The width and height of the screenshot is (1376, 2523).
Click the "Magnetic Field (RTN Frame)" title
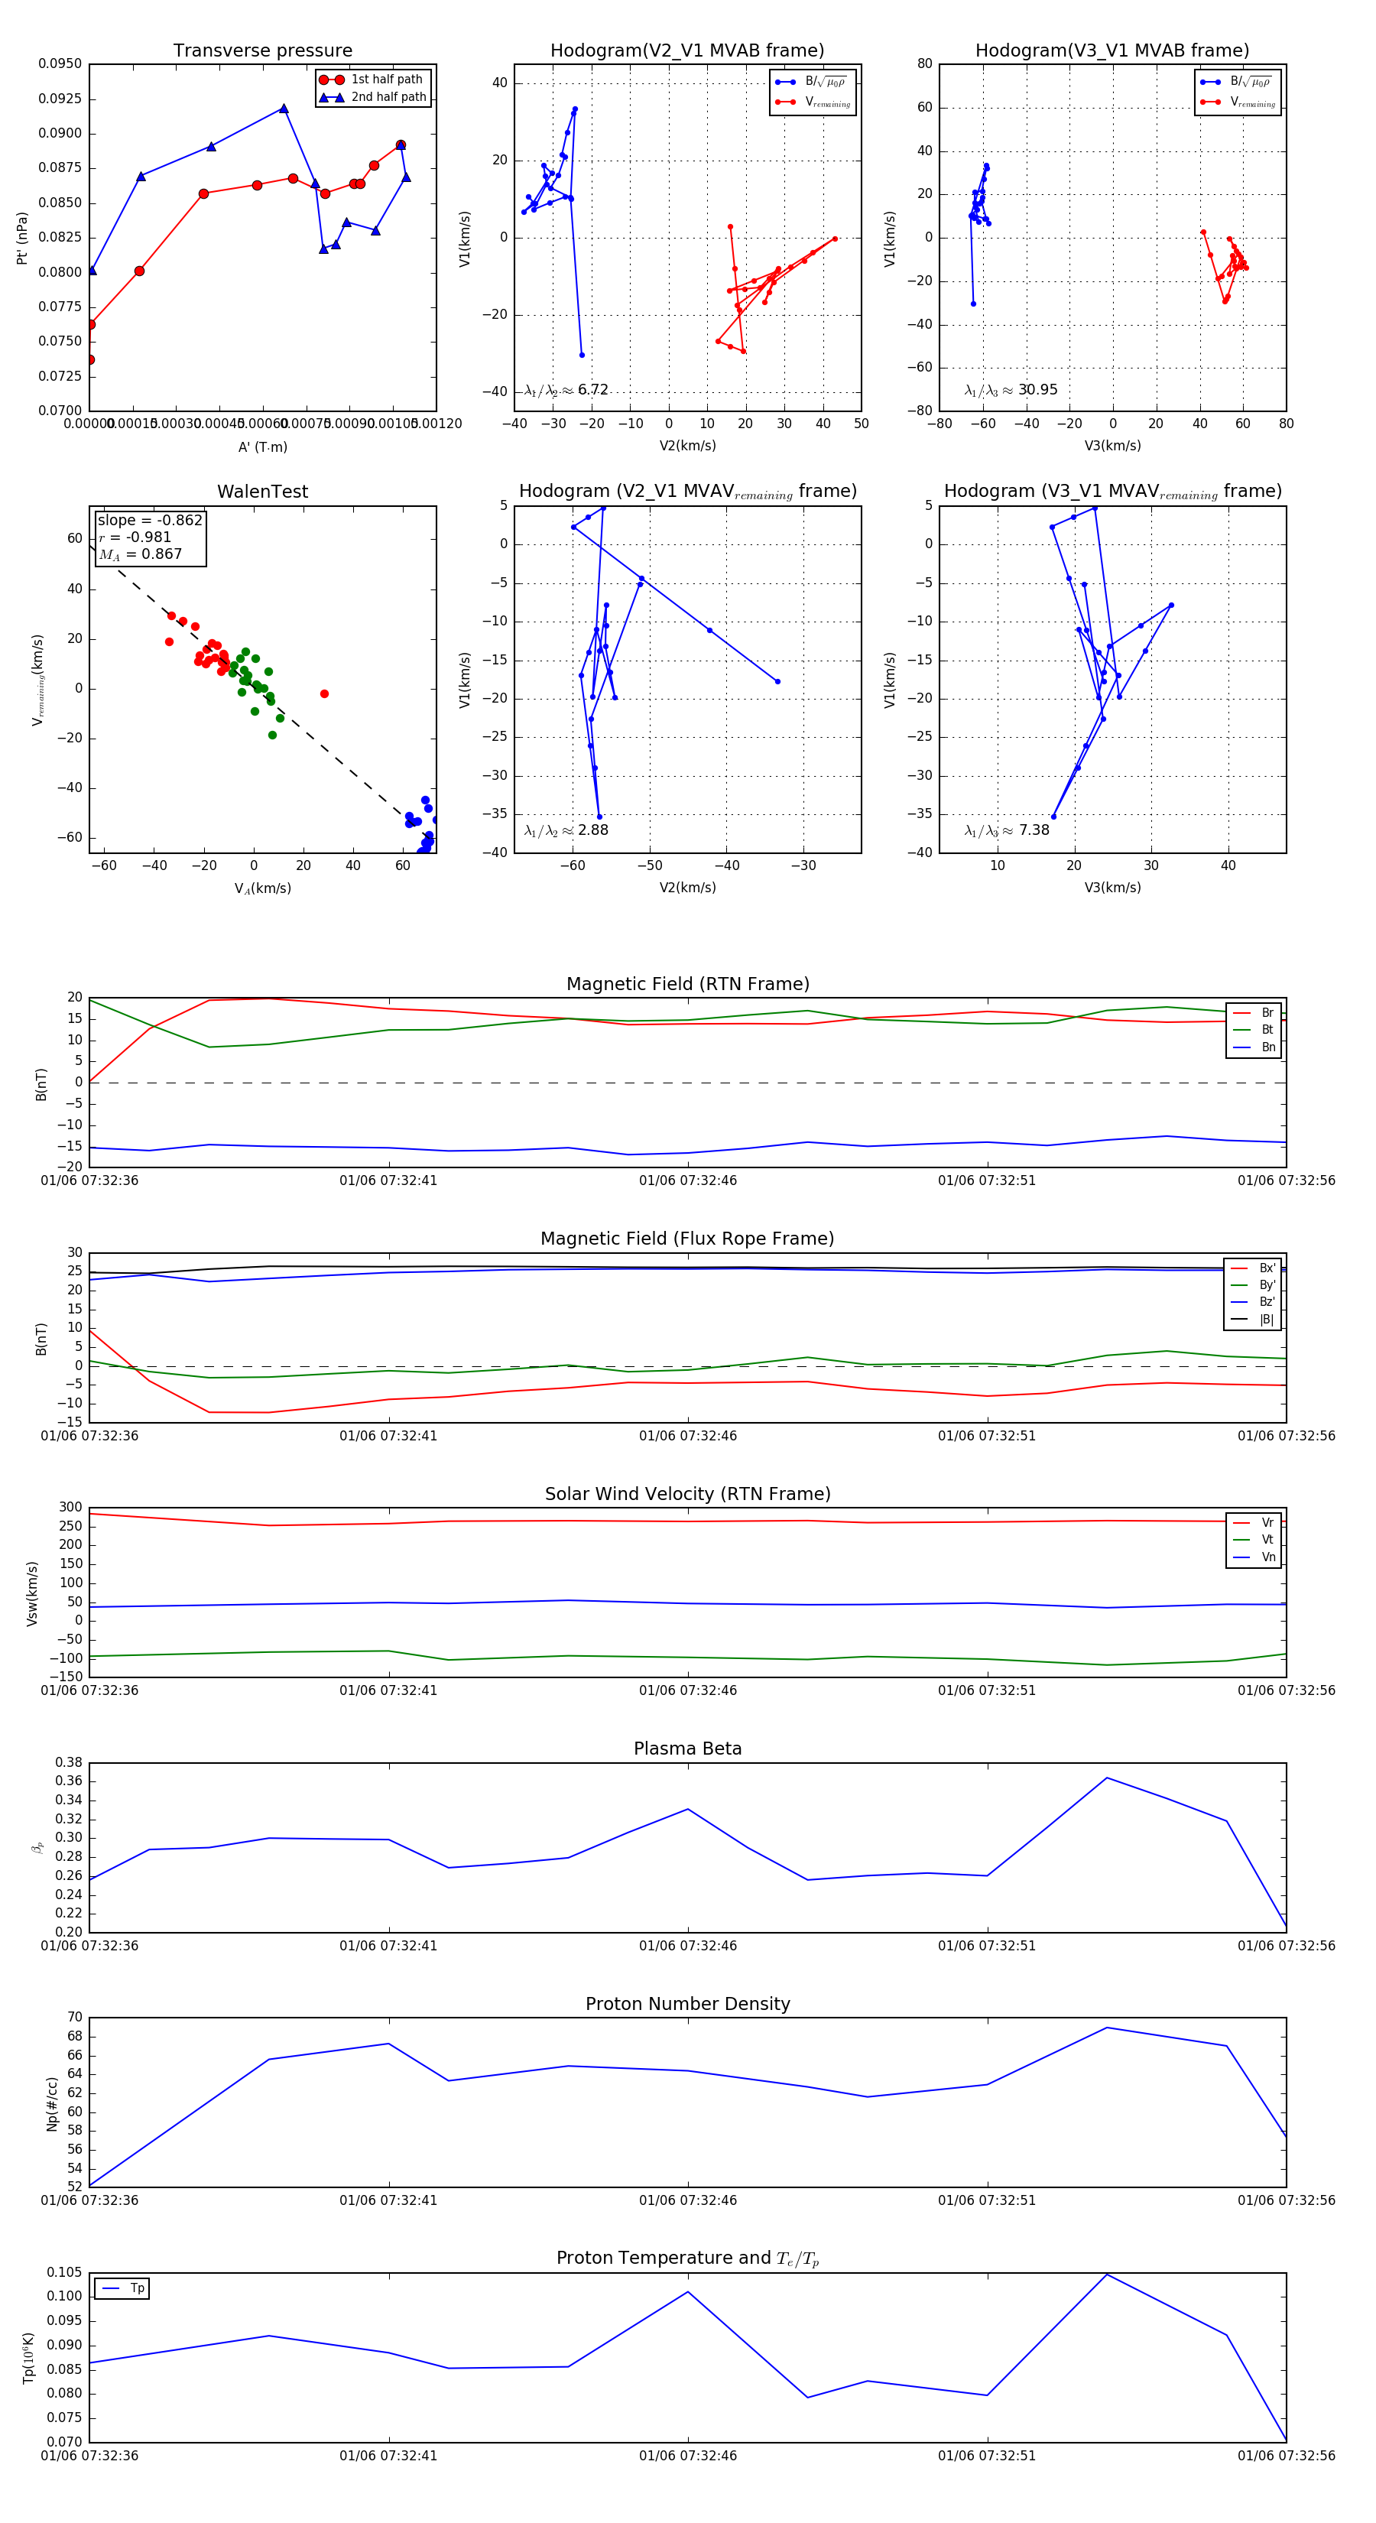click(x=687, y=984)
